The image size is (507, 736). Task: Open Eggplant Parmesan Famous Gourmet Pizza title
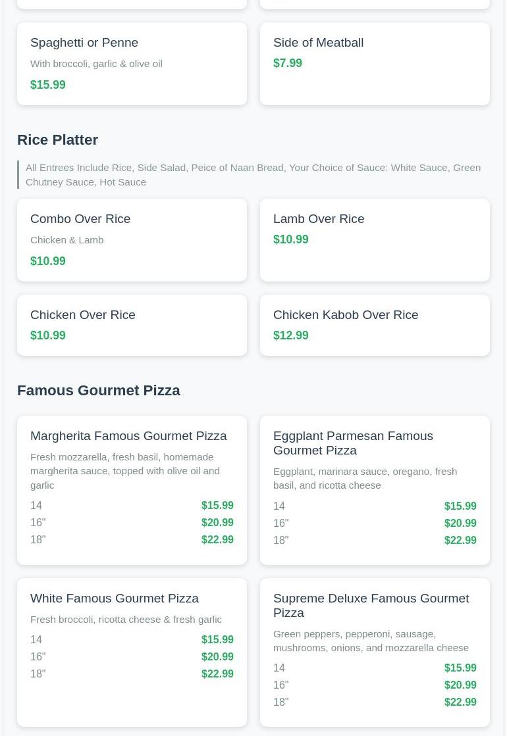353,443
